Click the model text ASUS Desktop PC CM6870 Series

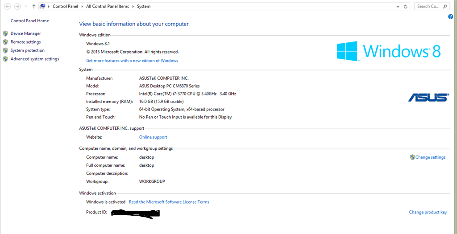(x=169, y=86)
